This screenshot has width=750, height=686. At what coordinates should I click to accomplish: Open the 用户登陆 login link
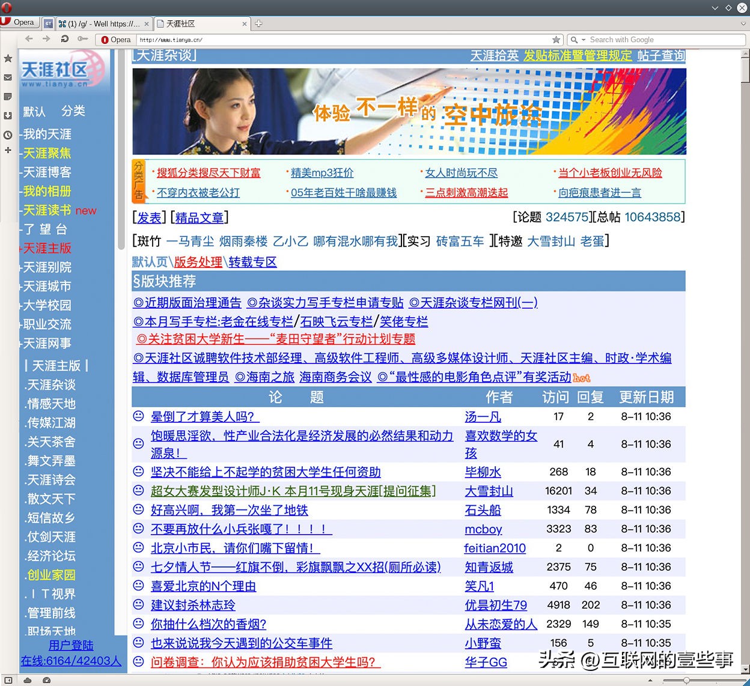(71, 645)
